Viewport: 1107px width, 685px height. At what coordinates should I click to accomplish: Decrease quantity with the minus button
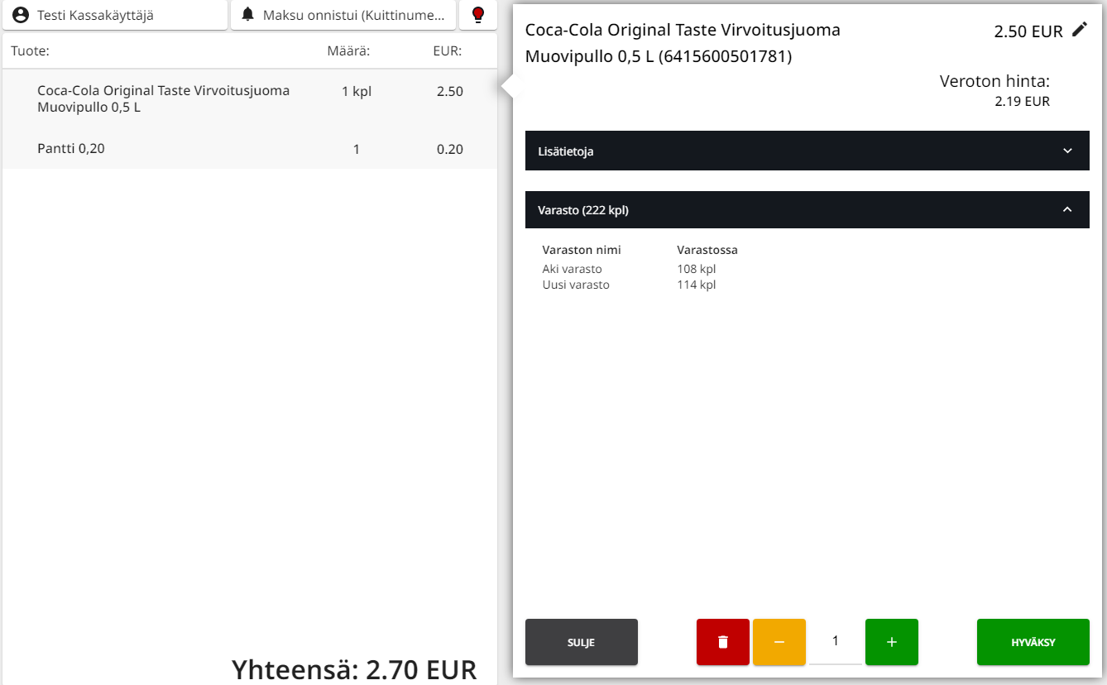(779, 642)
